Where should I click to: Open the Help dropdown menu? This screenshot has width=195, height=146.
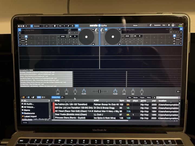[x=164, y=25]
